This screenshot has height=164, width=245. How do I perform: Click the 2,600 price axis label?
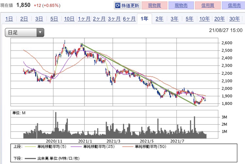pos(227,43)
